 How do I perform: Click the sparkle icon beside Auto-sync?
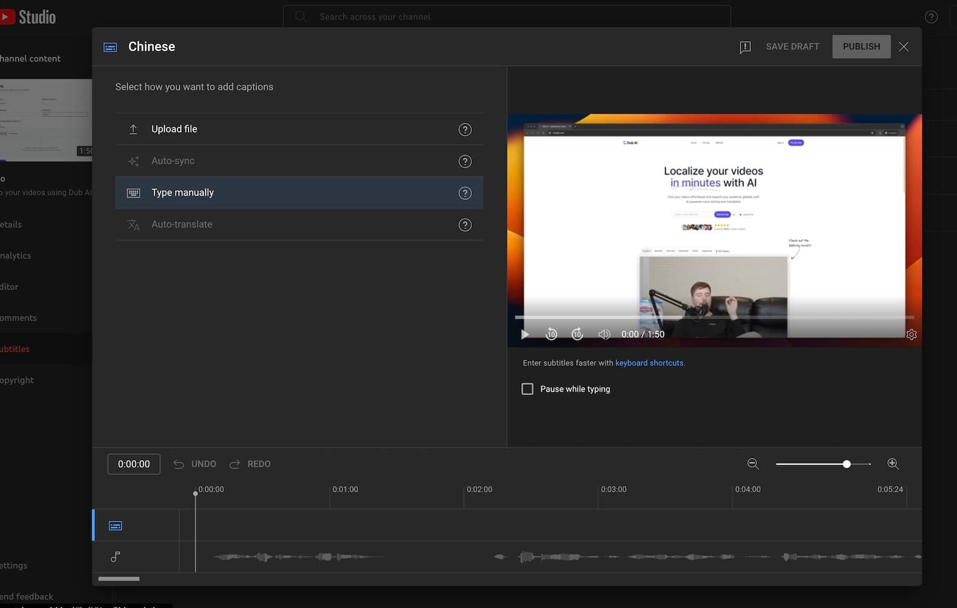[x=133, y=161]
